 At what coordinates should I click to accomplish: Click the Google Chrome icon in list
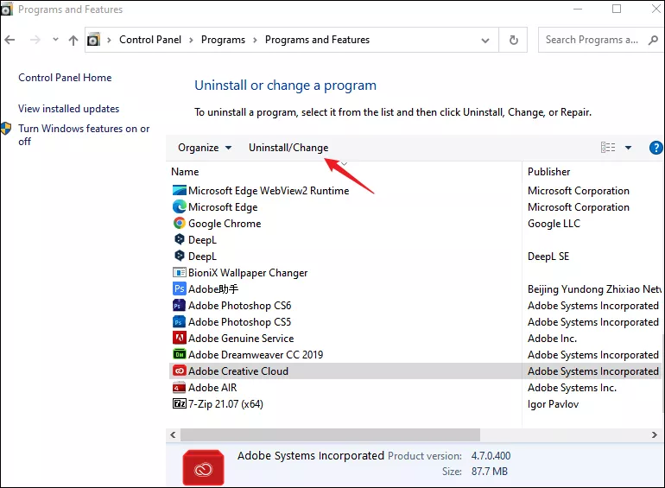pyautogui.click(x=180, y=223)
